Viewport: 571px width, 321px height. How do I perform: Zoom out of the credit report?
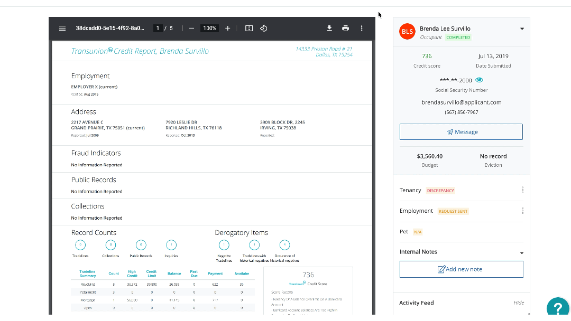(x=191, y=29)
